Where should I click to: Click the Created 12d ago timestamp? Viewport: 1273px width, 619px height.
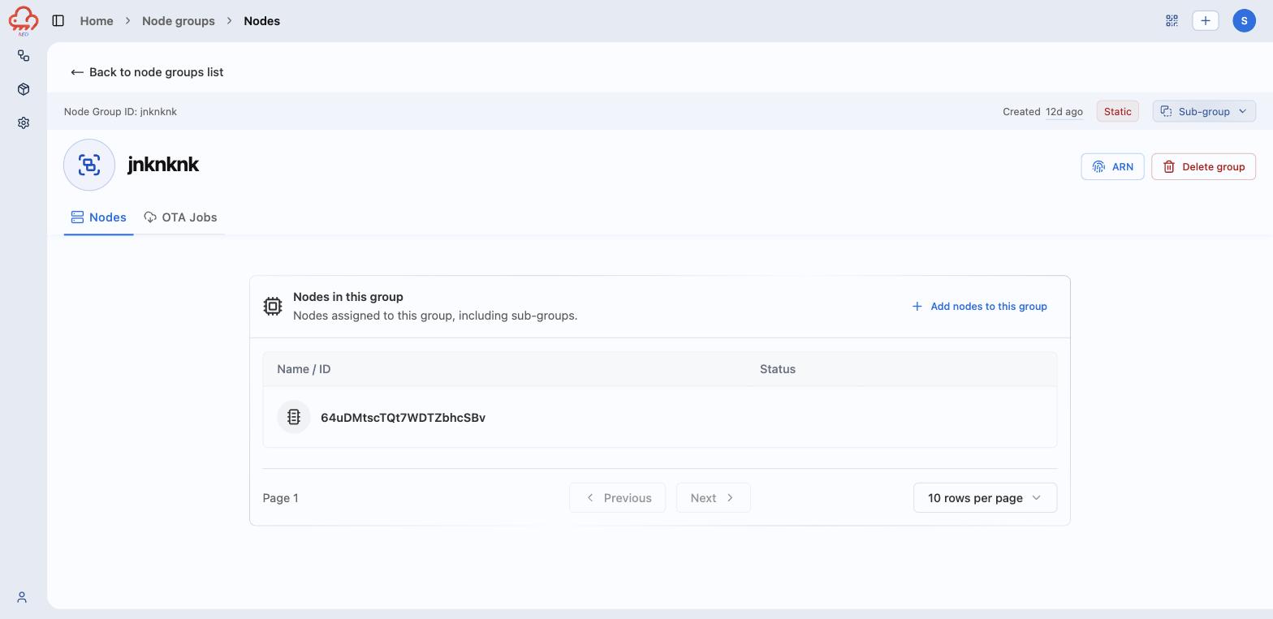click(1042, 111)
